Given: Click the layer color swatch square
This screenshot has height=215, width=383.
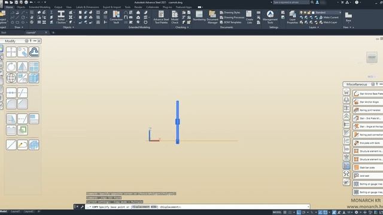Looking at the screenshot, I should tap(313, 13).
